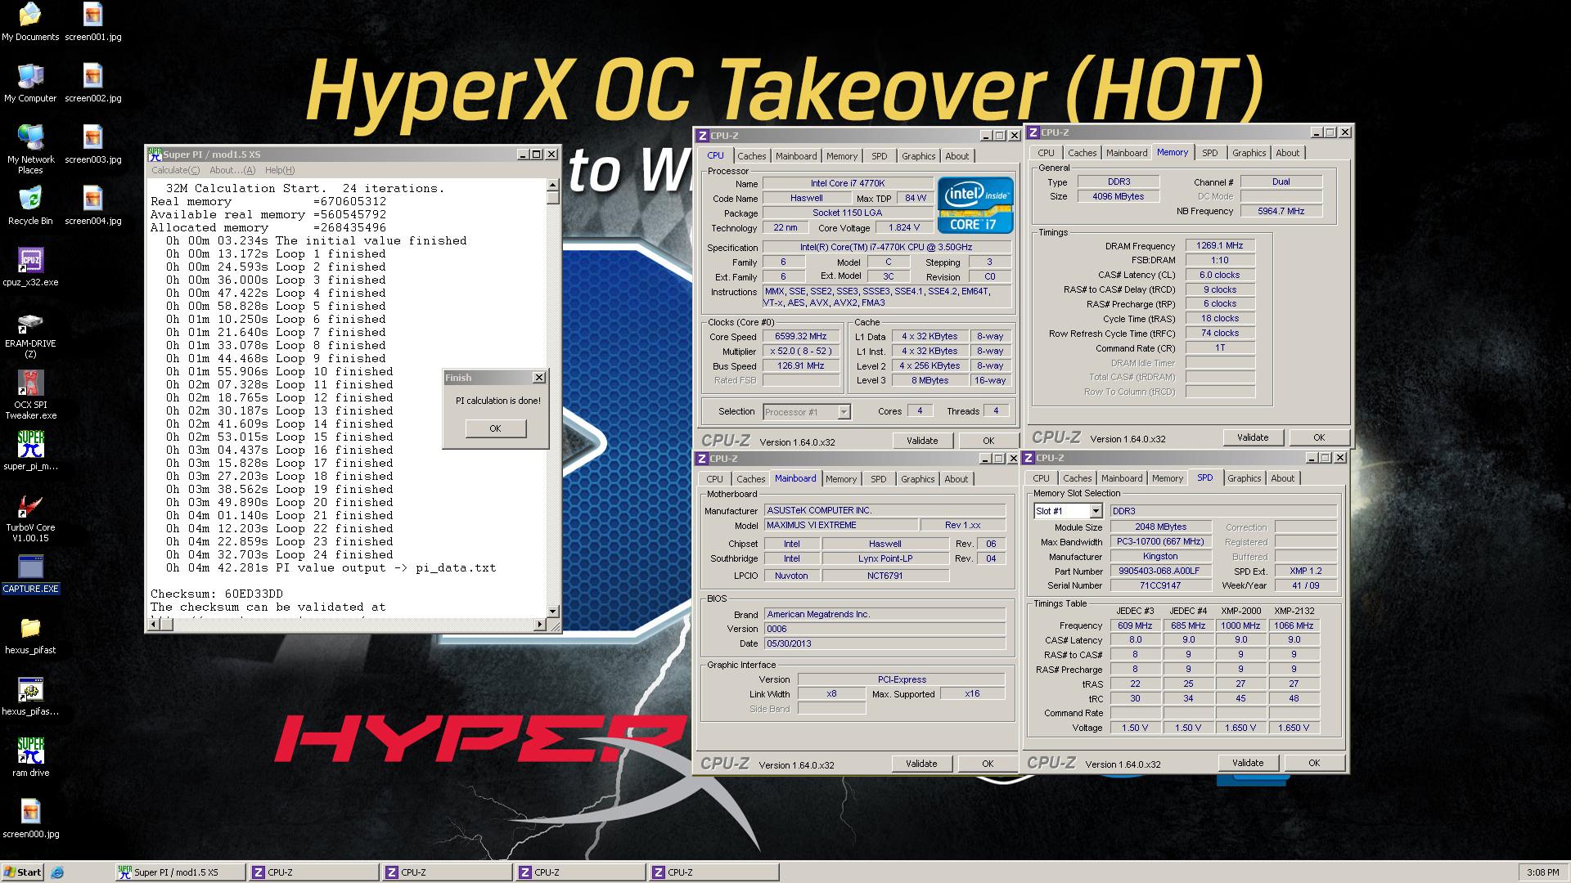Click the Core Speed 6599.32 MHz field
Image resolution: width=1571 pixels, height=883 pixels.
click(x=802, y=336)
